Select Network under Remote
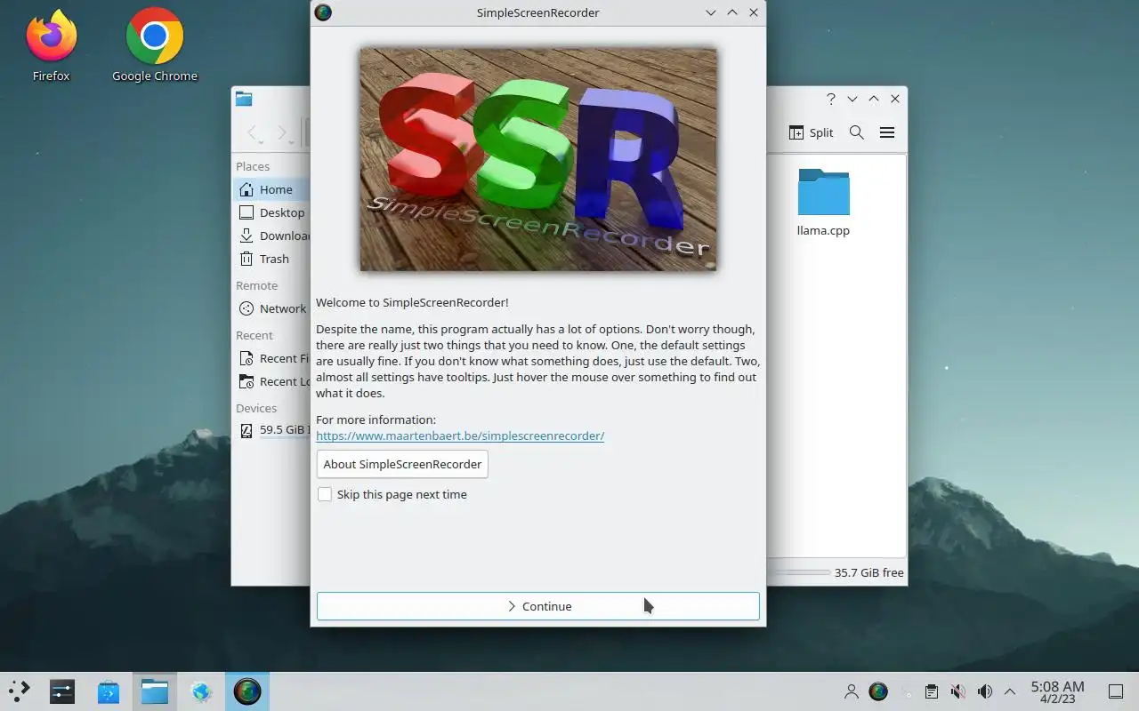The height and width of the screenshot is (711, 1139). (271, 308)
